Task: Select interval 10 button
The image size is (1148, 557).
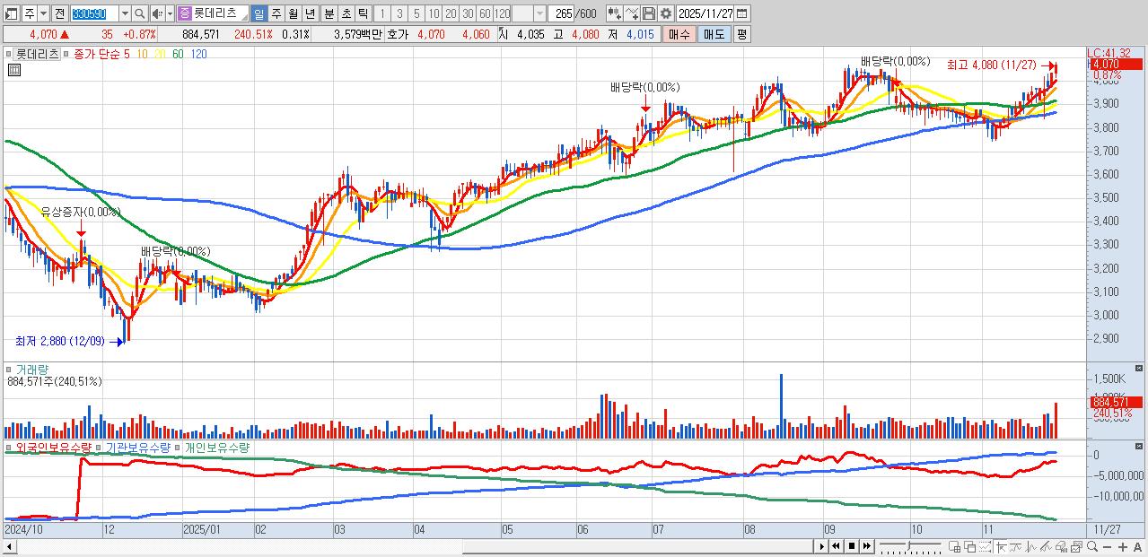Action: [434, 13]
